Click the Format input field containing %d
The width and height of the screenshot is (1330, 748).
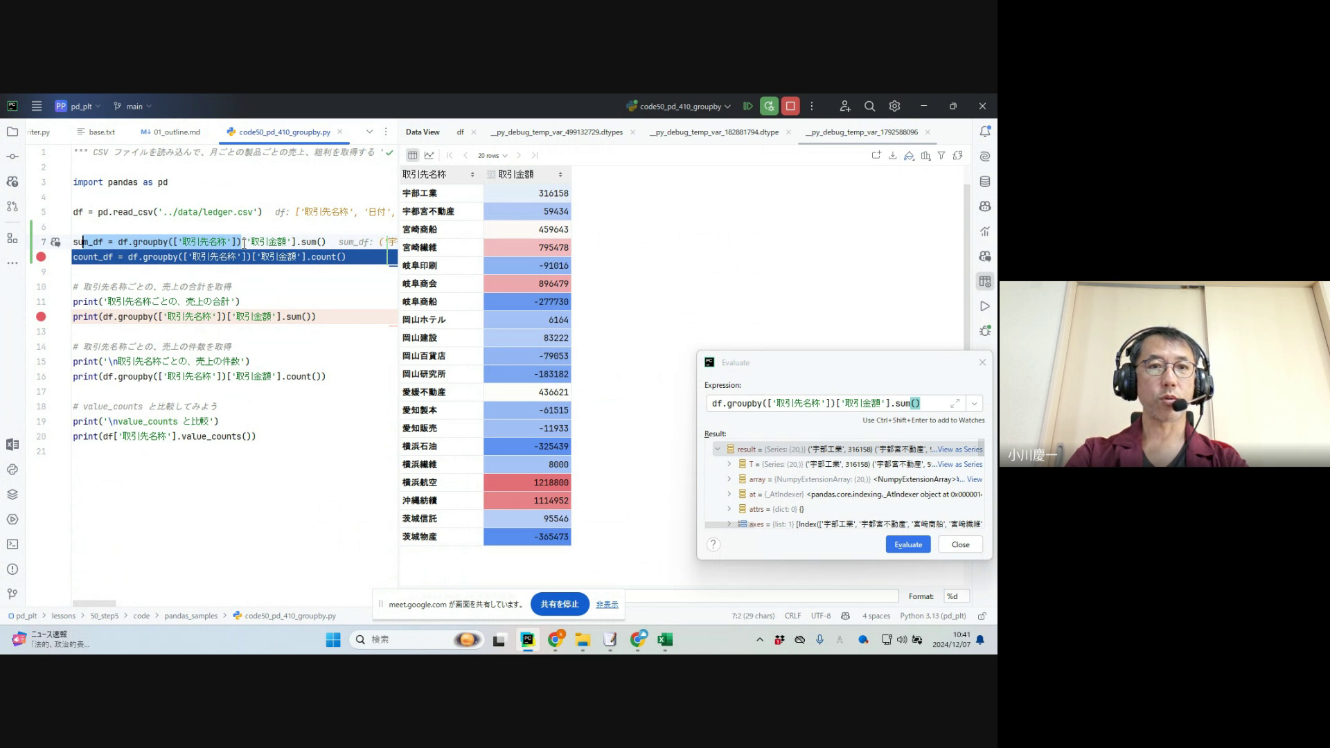tap(956, 596)
